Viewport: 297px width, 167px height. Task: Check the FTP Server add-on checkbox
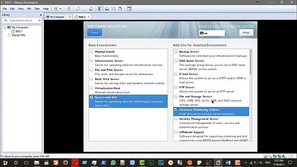pyautogui.click(x=176, y=87)
